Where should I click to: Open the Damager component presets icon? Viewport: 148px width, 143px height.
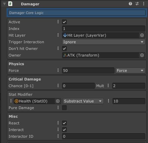(137, 4)
